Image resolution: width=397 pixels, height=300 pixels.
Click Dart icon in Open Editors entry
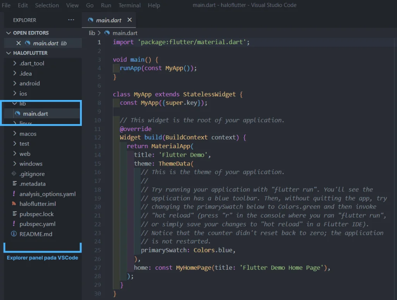(x=28, y=43)
